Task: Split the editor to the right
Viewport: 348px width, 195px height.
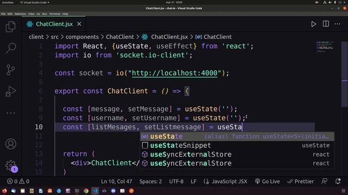Action: (x=326, y=24)
